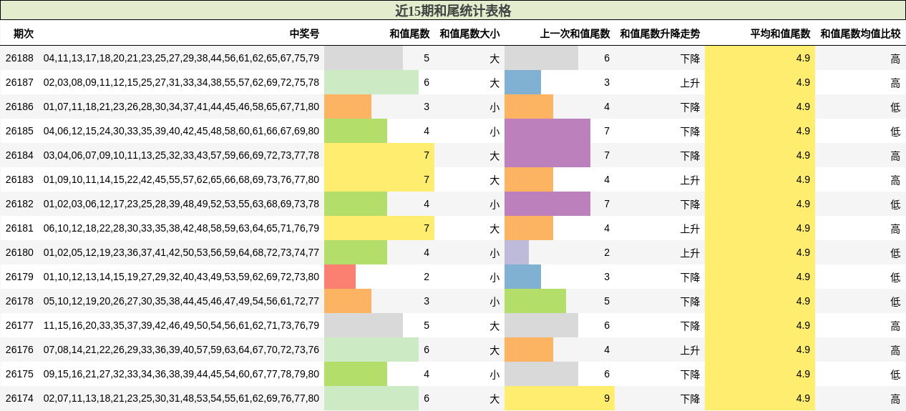Click the title 近15期和尾统计表格
Image resolution: width=906 pixels, height=411 pixels.
tap(453, 11)
